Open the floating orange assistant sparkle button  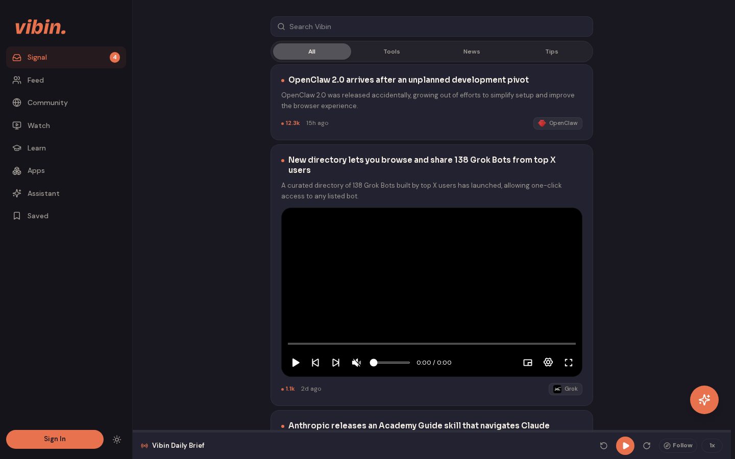point(704,400)
